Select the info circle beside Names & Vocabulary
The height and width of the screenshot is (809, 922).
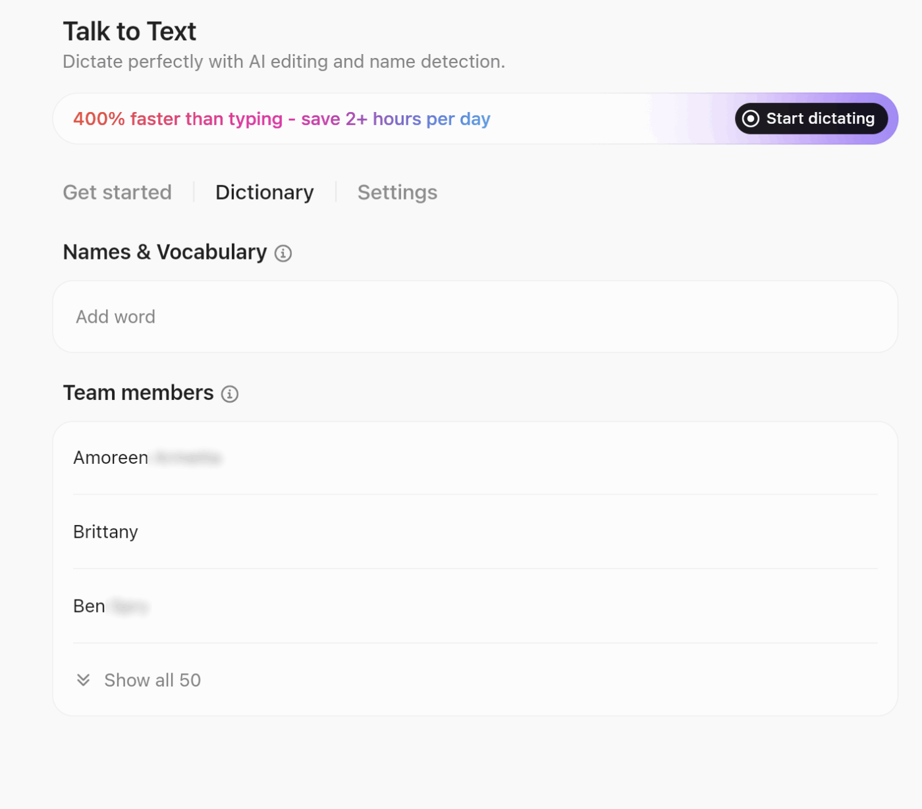coord(283,253)
